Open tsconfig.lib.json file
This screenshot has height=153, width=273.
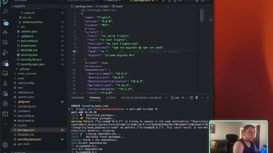(x=31, y=59)
